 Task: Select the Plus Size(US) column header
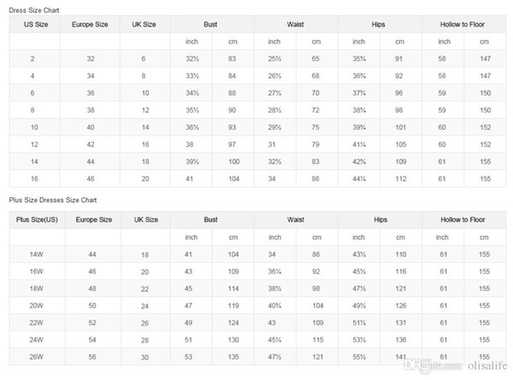coord(37,219)
